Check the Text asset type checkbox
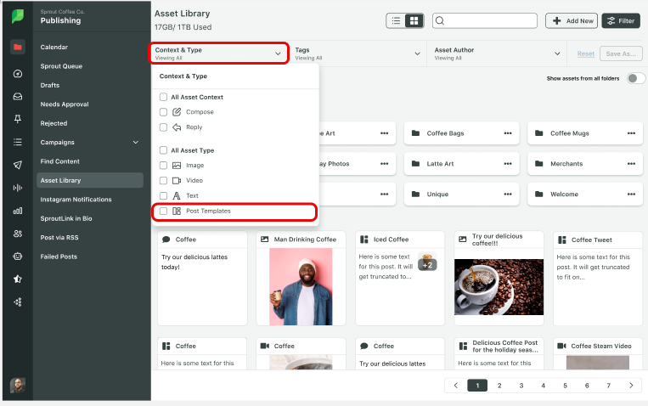648x406 pixels. (163, 195)
